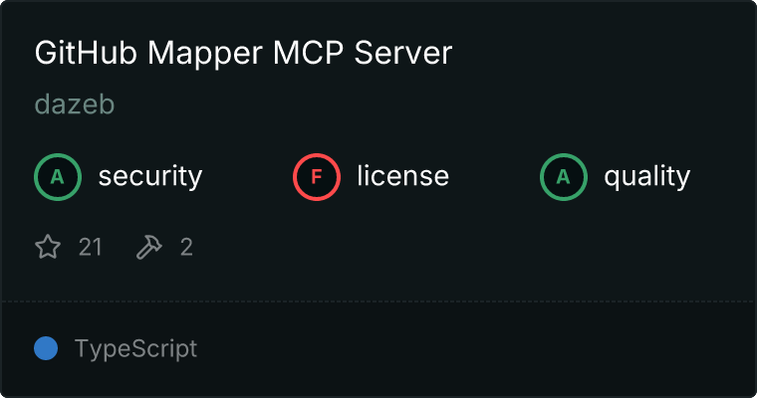Click the word GitHub in the title
The height and width of the screenshot is (398, 757).
pyautogui.click(x=86, y=53)
